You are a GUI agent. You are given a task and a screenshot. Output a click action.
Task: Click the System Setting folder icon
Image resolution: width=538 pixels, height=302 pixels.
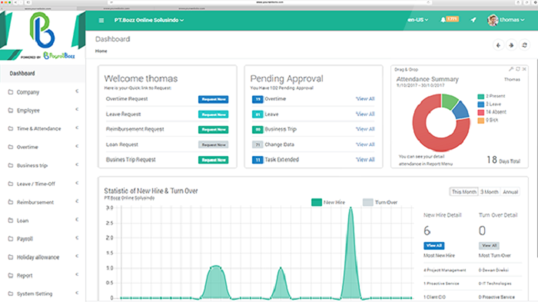tap(11, 294)
